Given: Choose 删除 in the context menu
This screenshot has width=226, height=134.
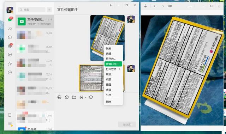Looking at the screenshot, I should (113, 102).
